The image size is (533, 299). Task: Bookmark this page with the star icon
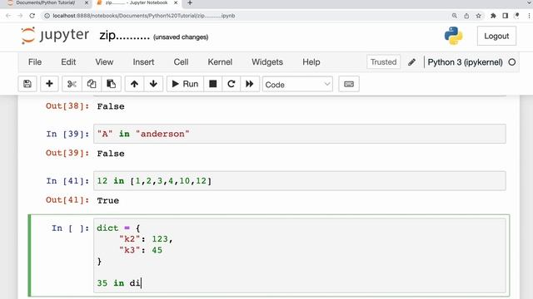tap(478, 16)
